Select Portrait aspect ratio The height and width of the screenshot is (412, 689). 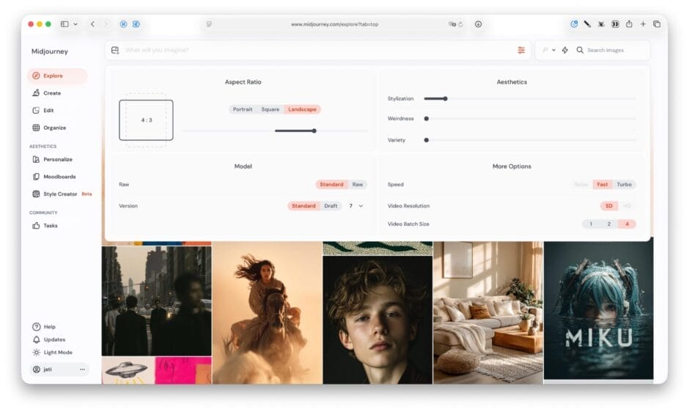[x=243, y=109]
